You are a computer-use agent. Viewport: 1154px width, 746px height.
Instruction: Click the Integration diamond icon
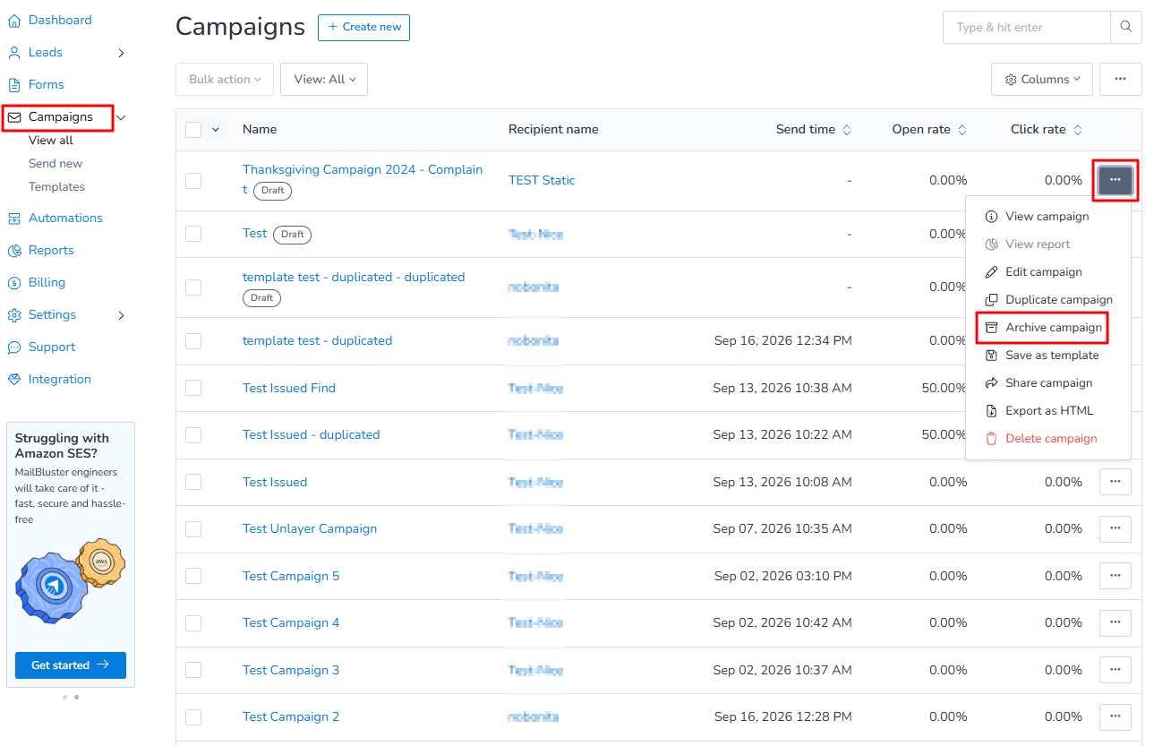click(14, 380)
